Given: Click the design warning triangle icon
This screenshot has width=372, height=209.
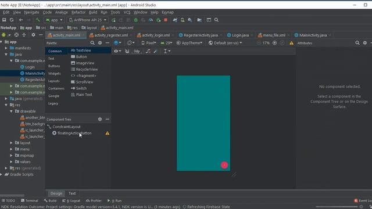Looking at the screenshot, I should tap(291, 43).
